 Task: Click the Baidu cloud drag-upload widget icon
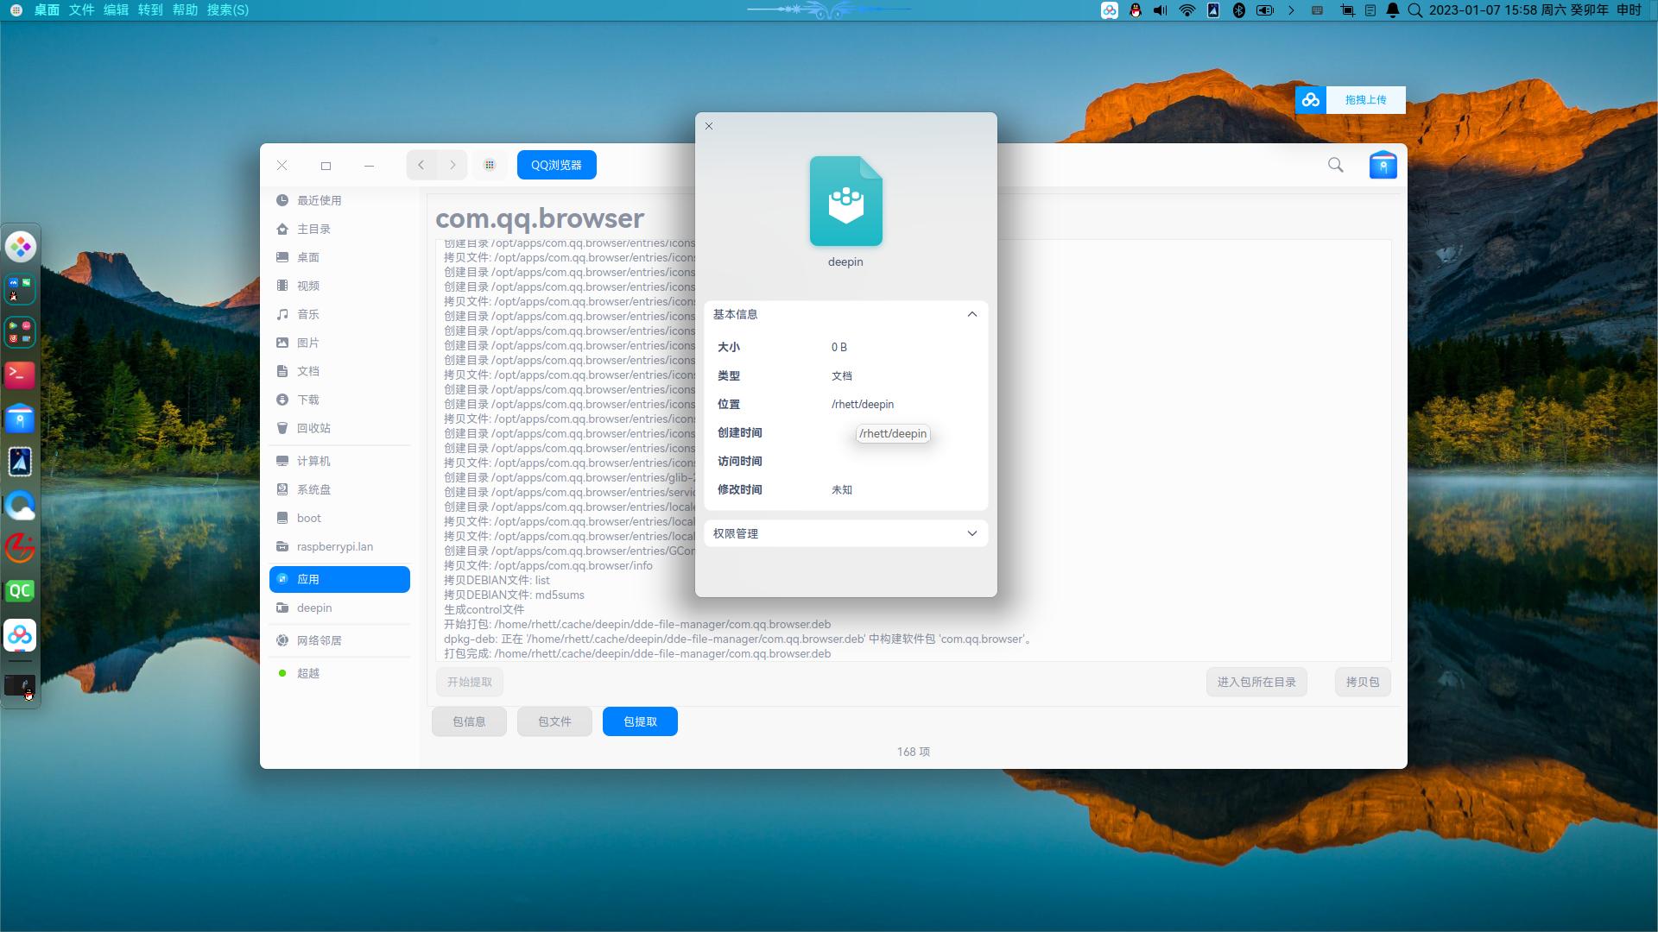(x=1311, y=100)
